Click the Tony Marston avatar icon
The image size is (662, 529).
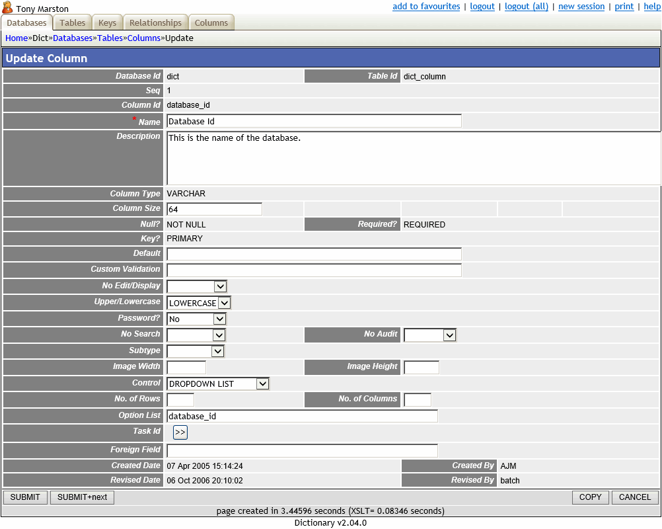8,9
